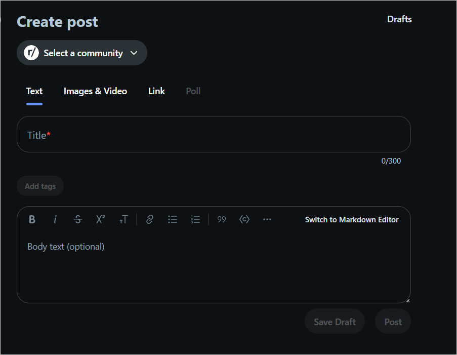Open more formatting options ellipsis
This screenshot has width=457, height=355.
(x=267, y=219)
